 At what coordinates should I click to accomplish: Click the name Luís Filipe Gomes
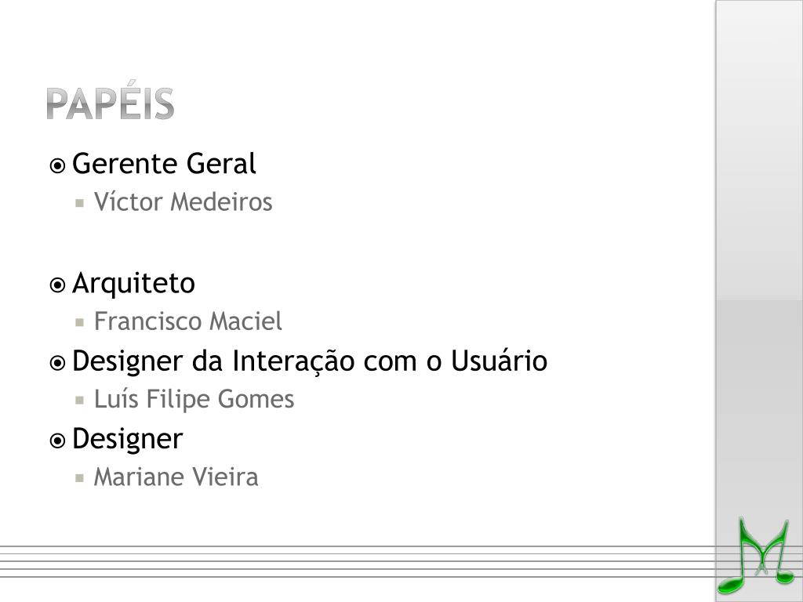click(x=194, y=399)
